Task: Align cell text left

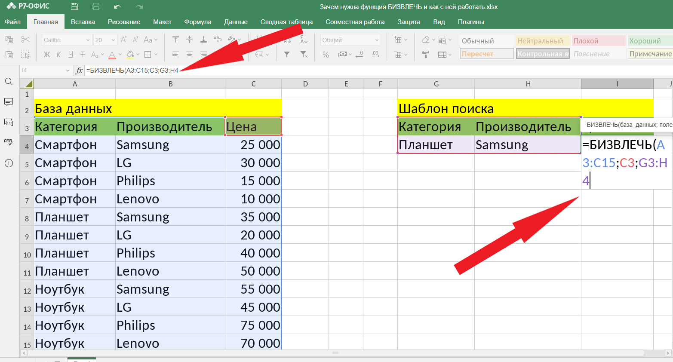Action: [175, 54]
